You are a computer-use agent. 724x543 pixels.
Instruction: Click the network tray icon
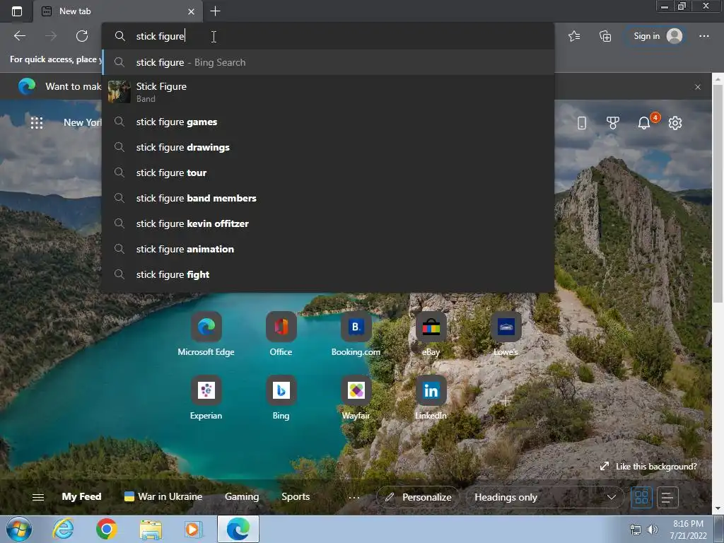[x=636, y=530]
